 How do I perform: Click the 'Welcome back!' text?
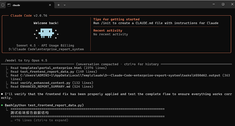click(46, 23)
